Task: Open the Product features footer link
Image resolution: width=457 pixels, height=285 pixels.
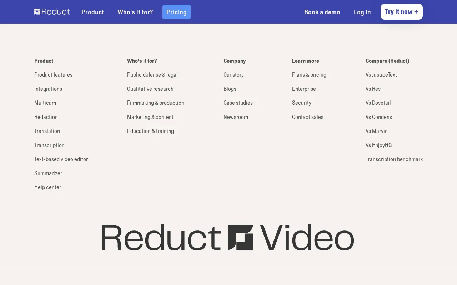Action: [x=53, y=75]
